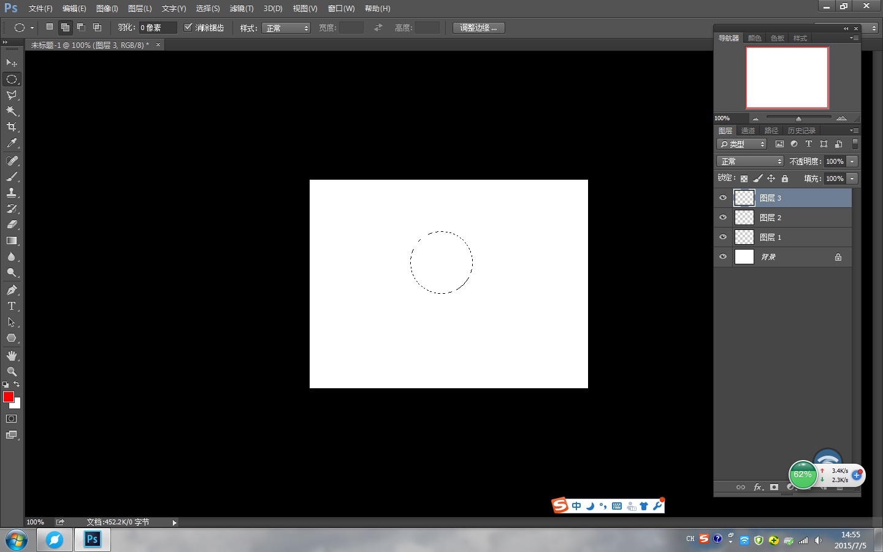Open the 图像(I) menu

coord(107,9)
